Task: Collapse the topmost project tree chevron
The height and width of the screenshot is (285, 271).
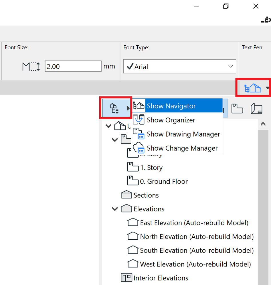Action: [108, 126]
